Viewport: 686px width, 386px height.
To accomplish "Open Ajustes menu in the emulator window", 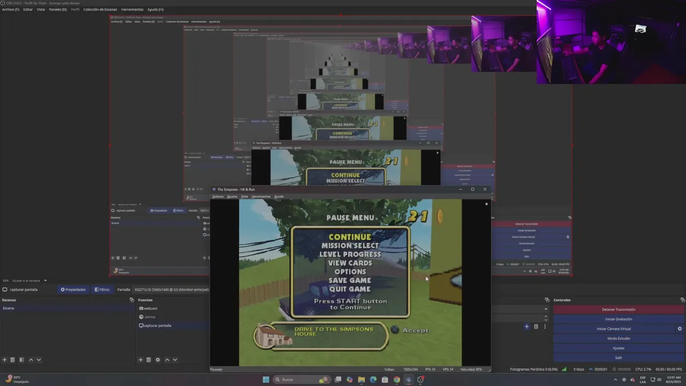I will click(232, 196).
